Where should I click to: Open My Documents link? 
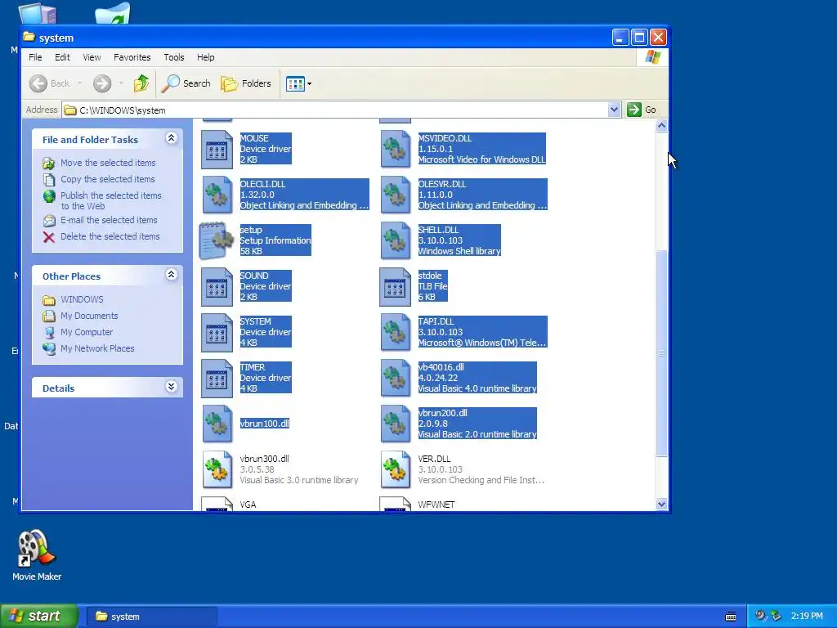tap(89, 316)
